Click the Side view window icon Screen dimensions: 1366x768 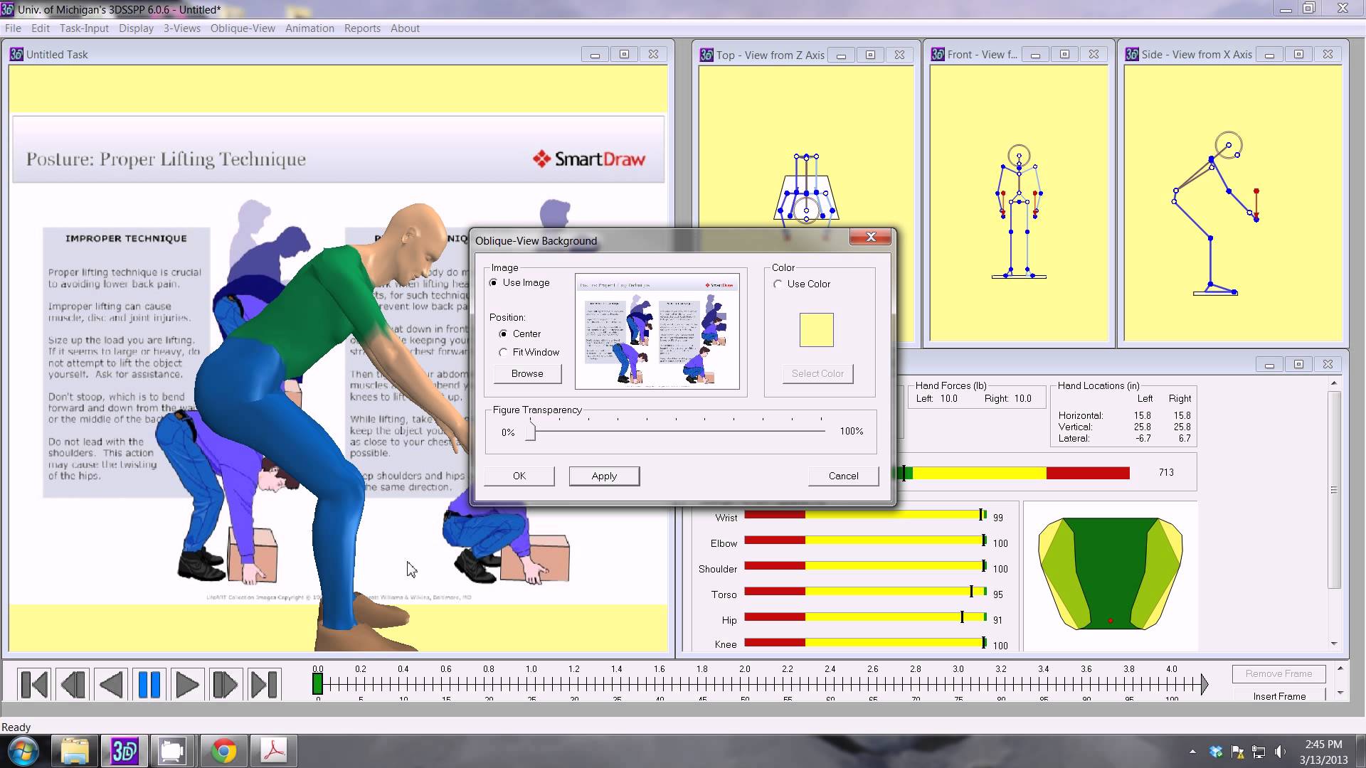pyautogui.click(x=1132, y=54)
